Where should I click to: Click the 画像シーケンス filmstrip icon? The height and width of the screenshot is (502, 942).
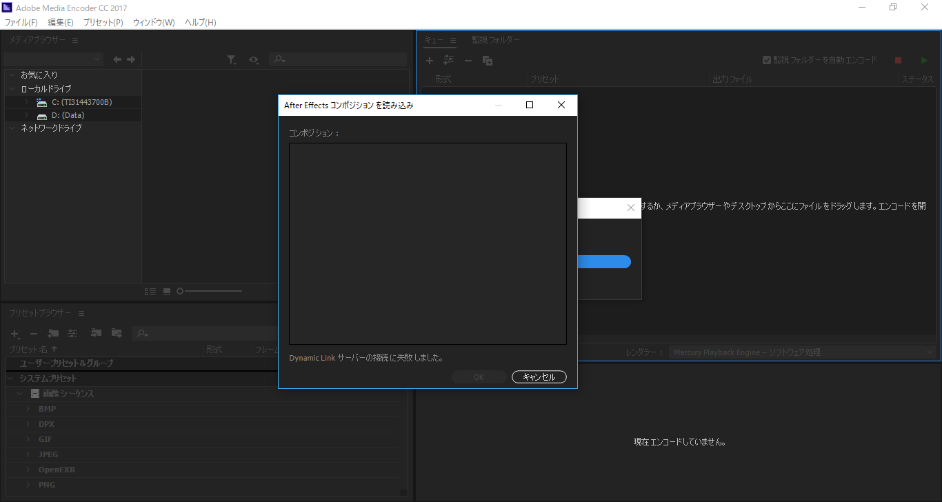[x=35, y=394]
